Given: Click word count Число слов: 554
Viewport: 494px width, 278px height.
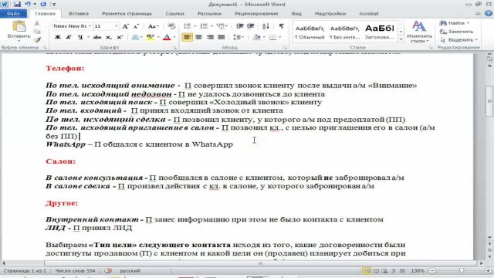Looking at the screenshot, I should [x=75, y=271].
